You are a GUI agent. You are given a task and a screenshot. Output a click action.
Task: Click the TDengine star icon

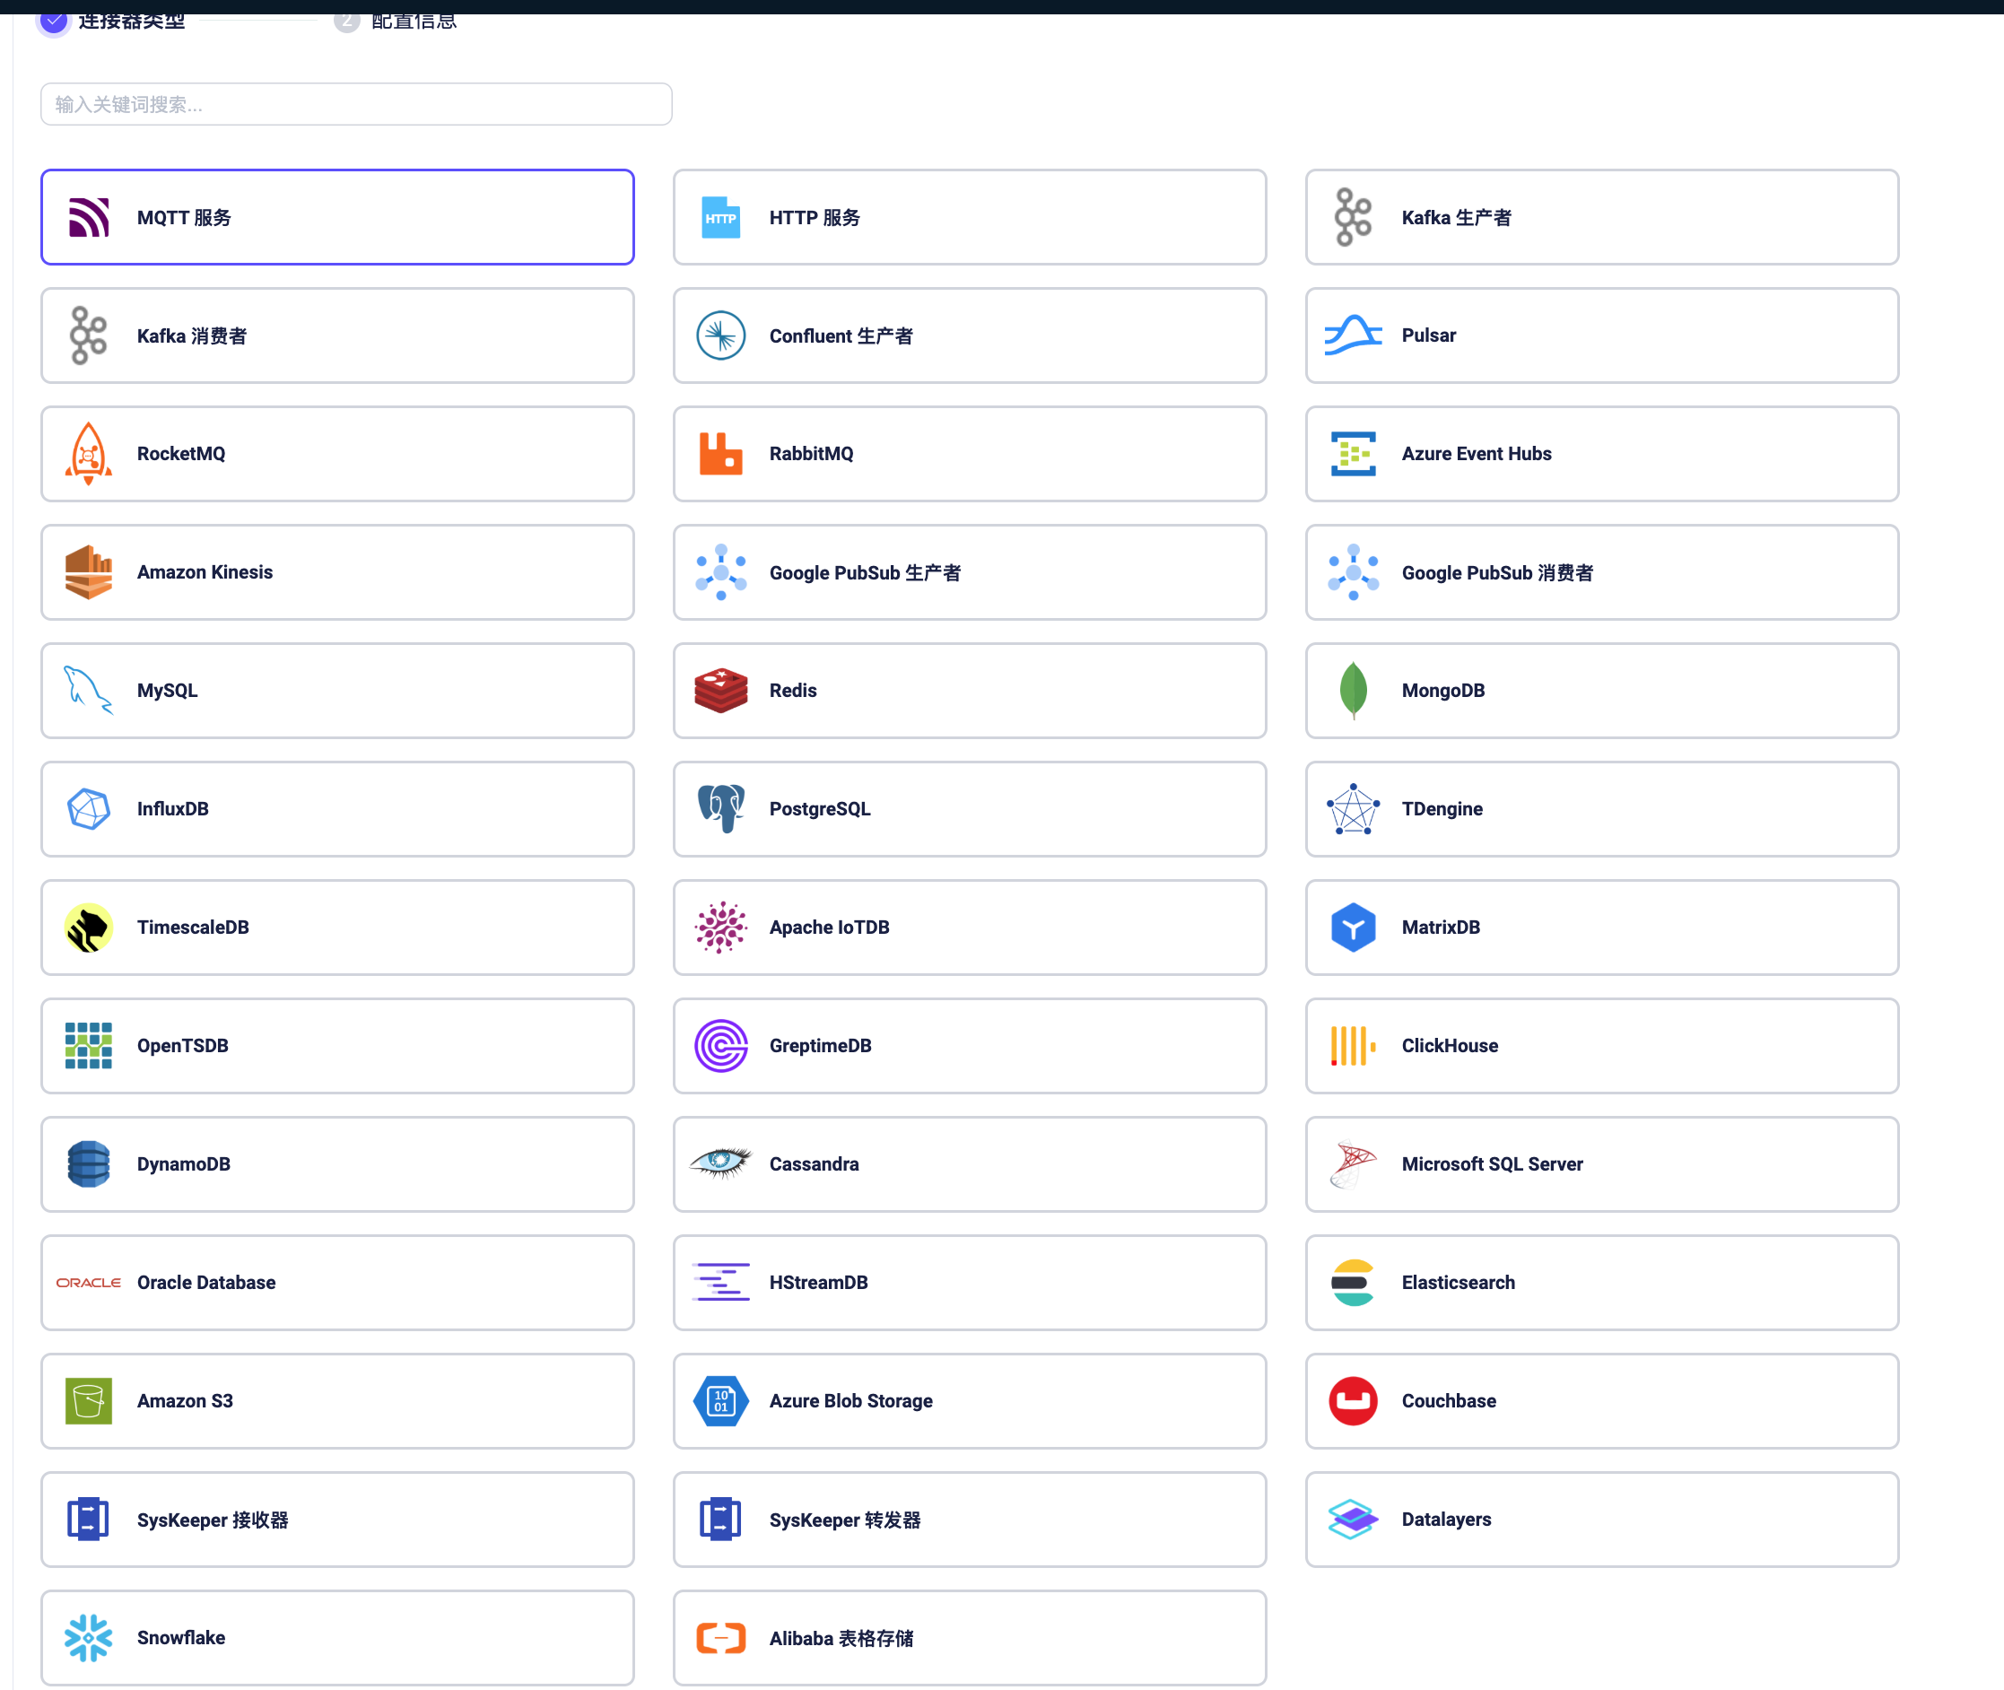(1353, 808)
